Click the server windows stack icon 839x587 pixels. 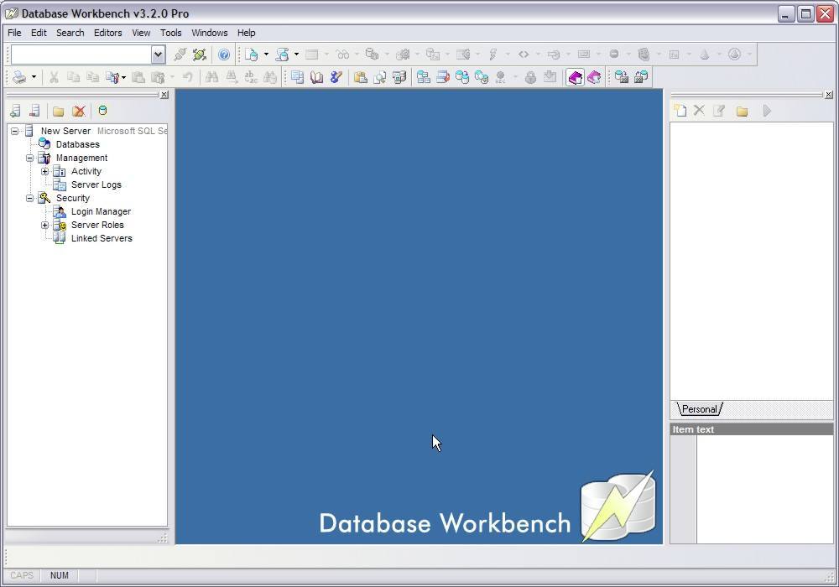click(399, 77)
